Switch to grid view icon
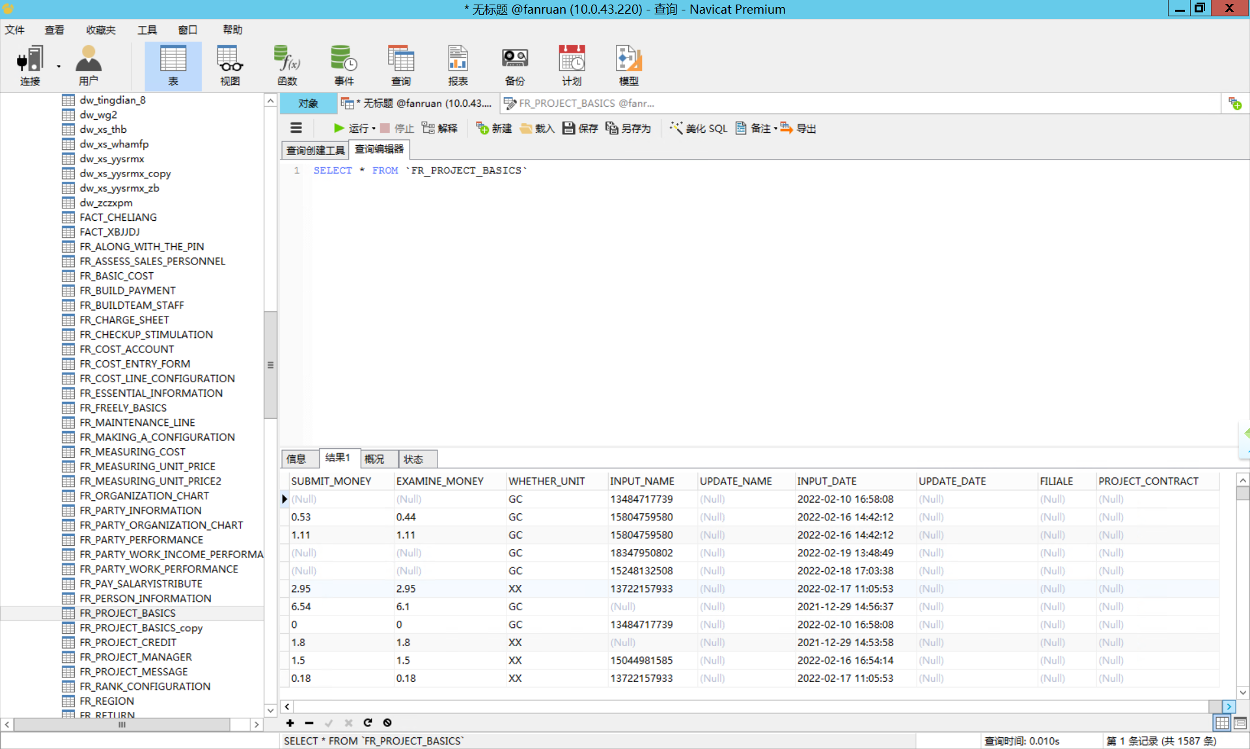Screen dimensions: 1250x749 [x=1222, y=723]
